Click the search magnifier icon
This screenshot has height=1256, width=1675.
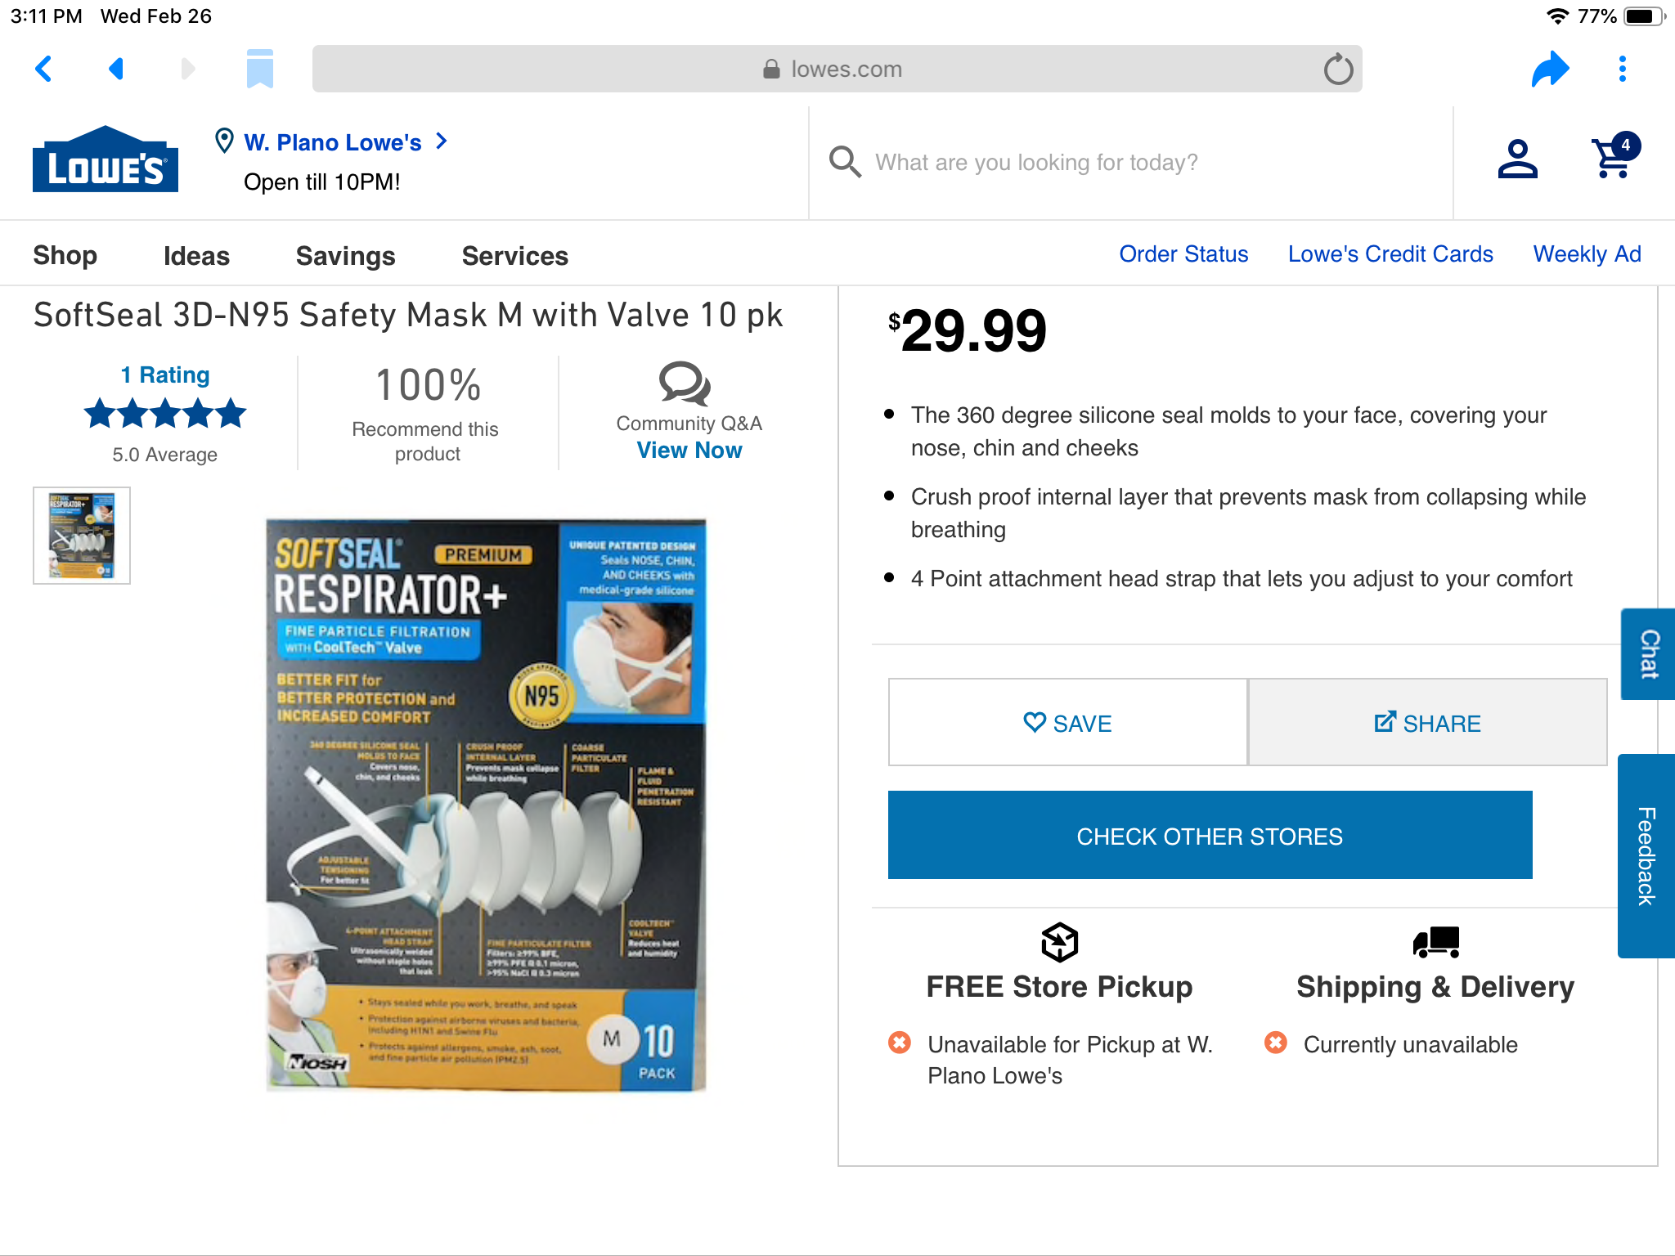point(845,162)
